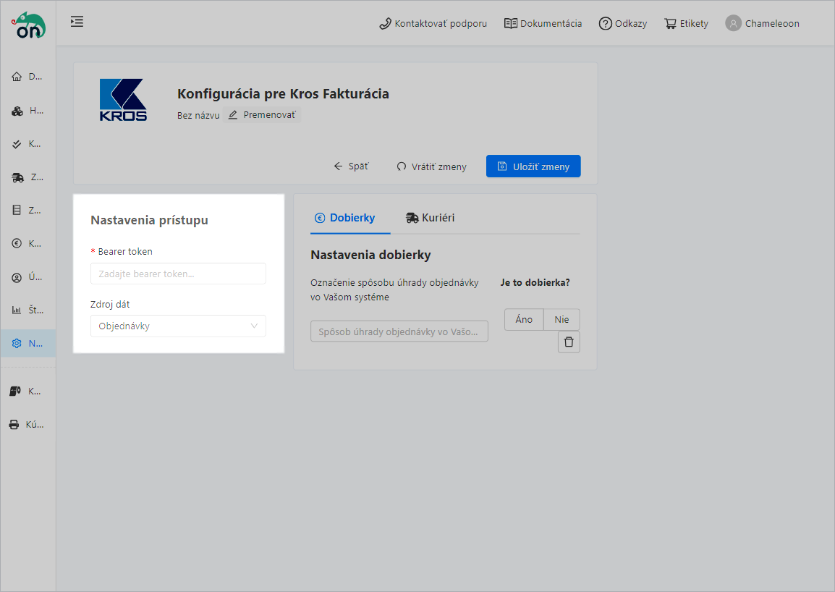Click the gear settings sidebar icon
The width and height of the screenshot is (835, 592).
pos(17,344)
